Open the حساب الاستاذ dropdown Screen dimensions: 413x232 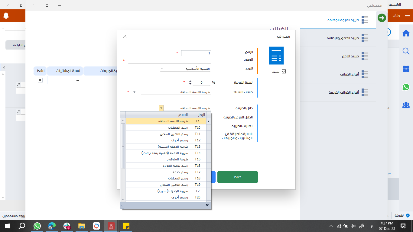pos(134,92)
